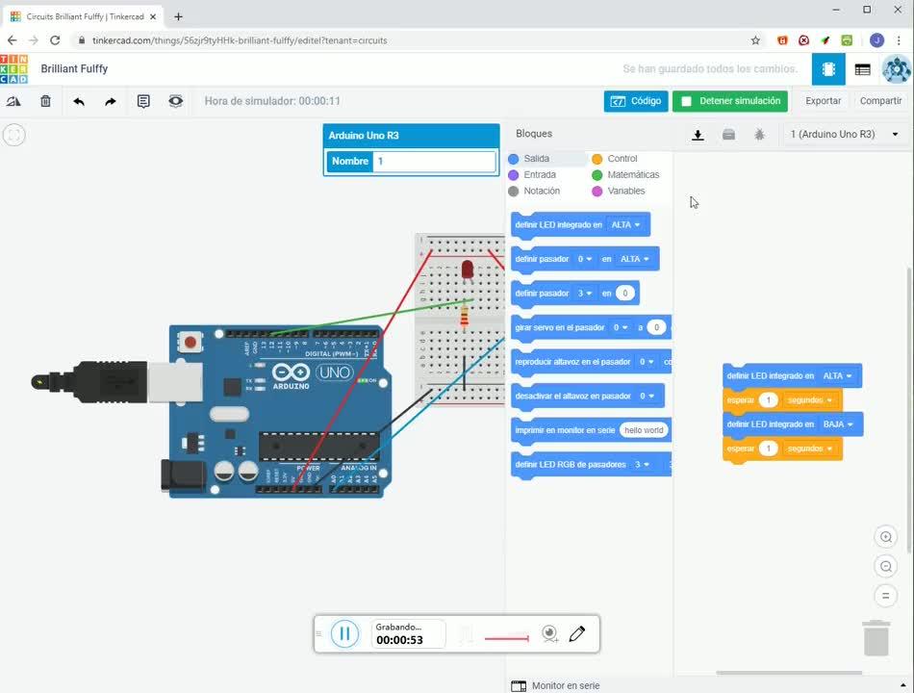Click the browser address bar
Viewport: 914px width, 693px height.
(408, 40)
